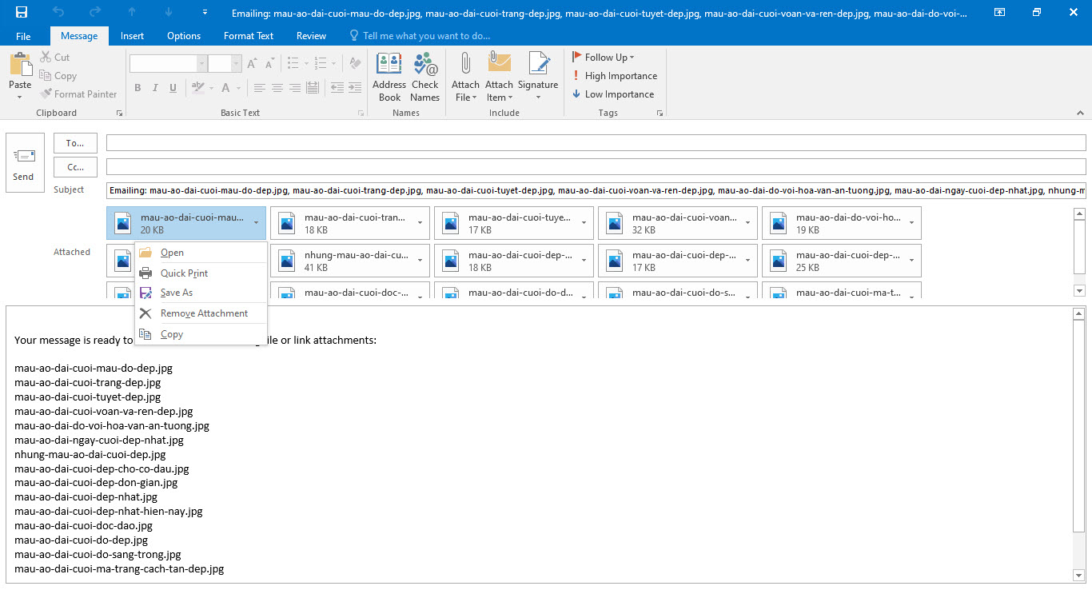The width and height of the screenshot is (1092, 590).
Task: Open the File tab
Action: click(x=23, y=36)
